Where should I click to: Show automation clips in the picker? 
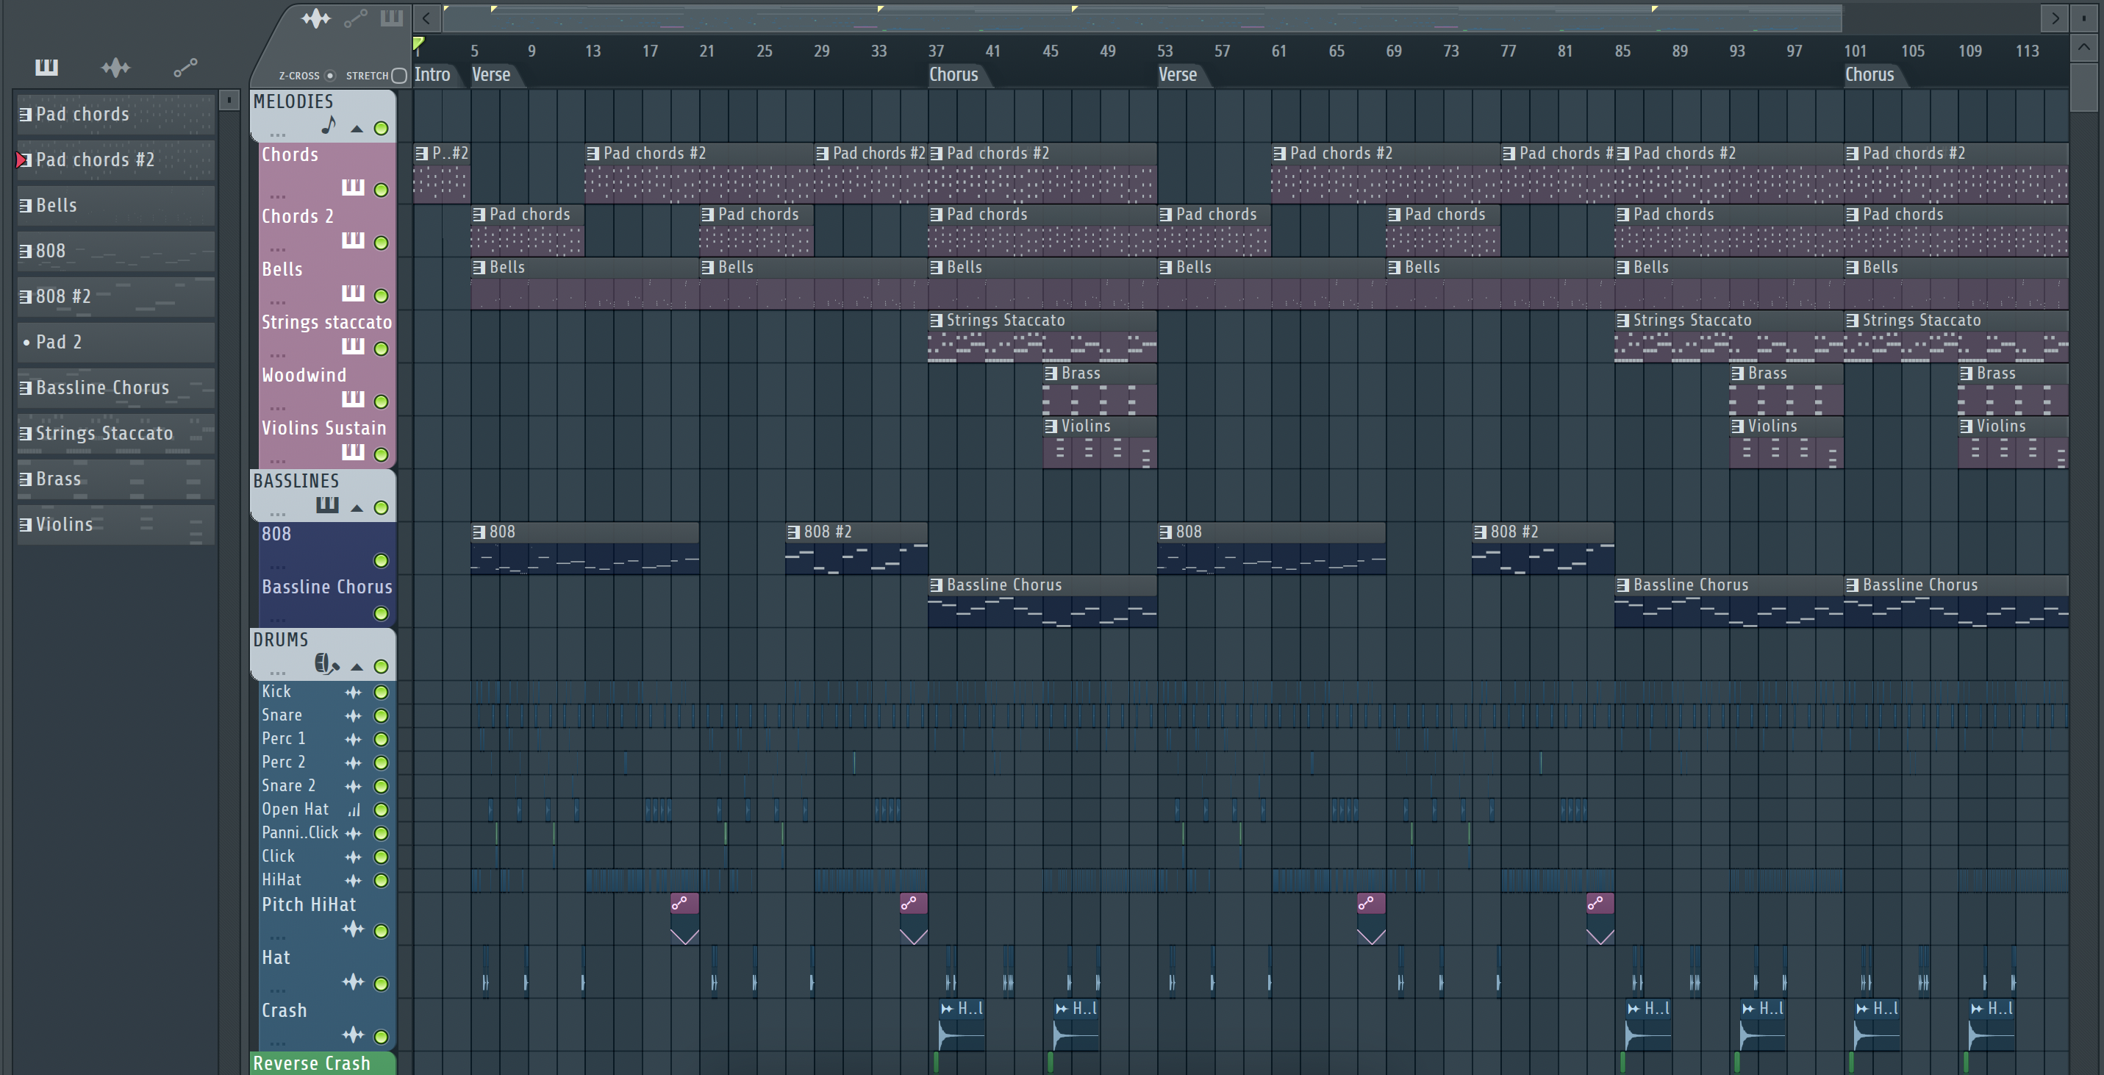click(185, 67)
